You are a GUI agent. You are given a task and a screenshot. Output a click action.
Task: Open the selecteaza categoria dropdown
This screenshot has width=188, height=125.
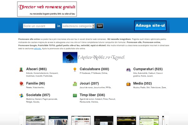78,26
